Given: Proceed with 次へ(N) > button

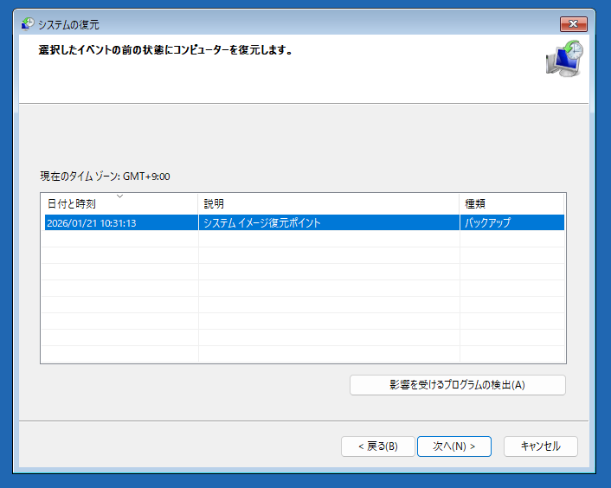Looking at the screenshot, I should [454, 446].
